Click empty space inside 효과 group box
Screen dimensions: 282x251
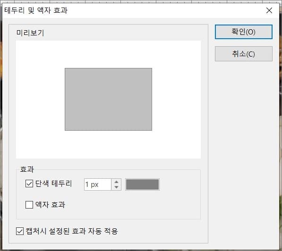pos(135,205)
